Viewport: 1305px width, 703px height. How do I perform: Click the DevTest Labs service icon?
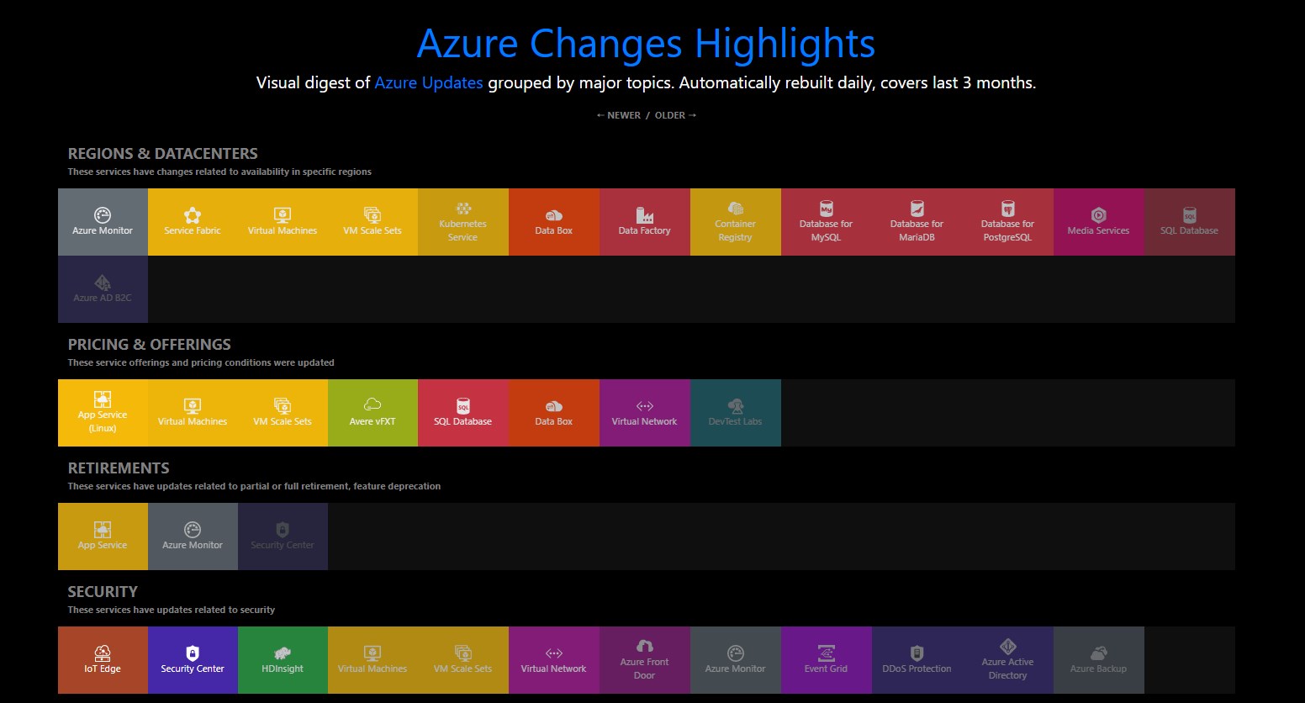point(736,412)
